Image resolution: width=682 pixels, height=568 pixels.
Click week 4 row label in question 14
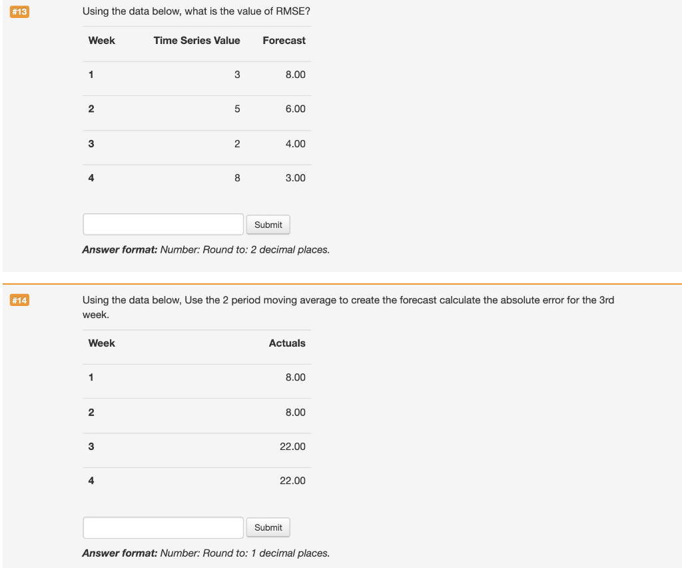(91, 480)
